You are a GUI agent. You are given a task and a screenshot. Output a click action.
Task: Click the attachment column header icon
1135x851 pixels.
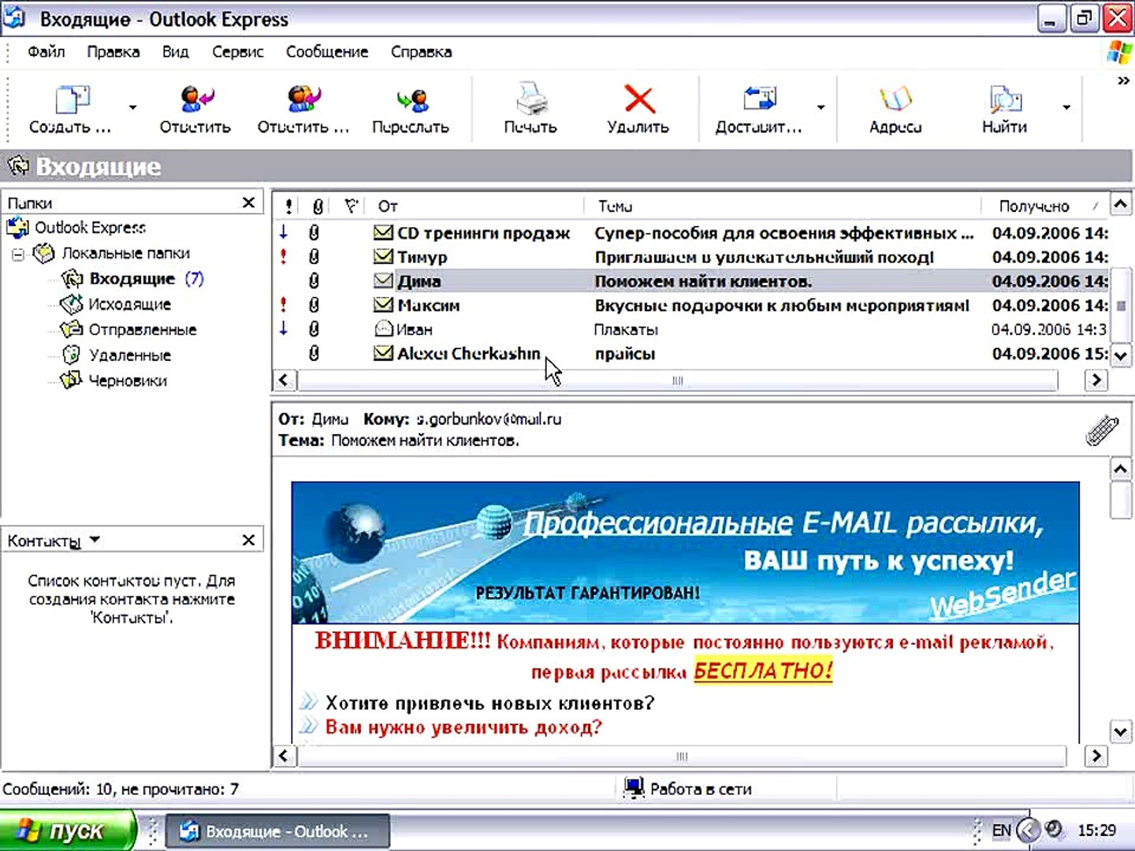point(317,206)
